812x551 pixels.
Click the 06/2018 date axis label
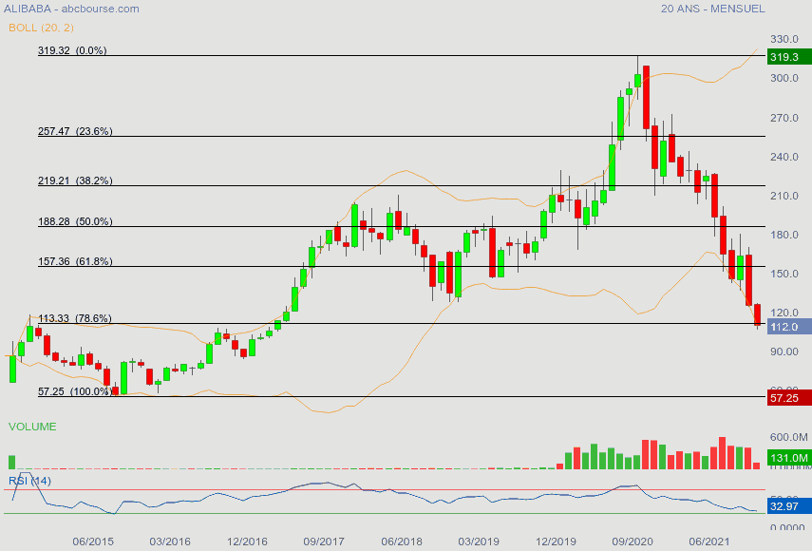point(402,541)
